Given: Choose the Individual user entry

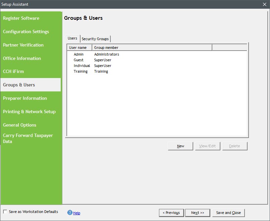Looking at the screenshot, I should point(82,66).
